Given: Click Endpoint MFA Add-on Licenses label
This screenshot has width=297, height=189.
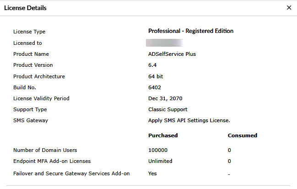Looking at the screenshot, I should pyautogui.click(x=52, y=161).
